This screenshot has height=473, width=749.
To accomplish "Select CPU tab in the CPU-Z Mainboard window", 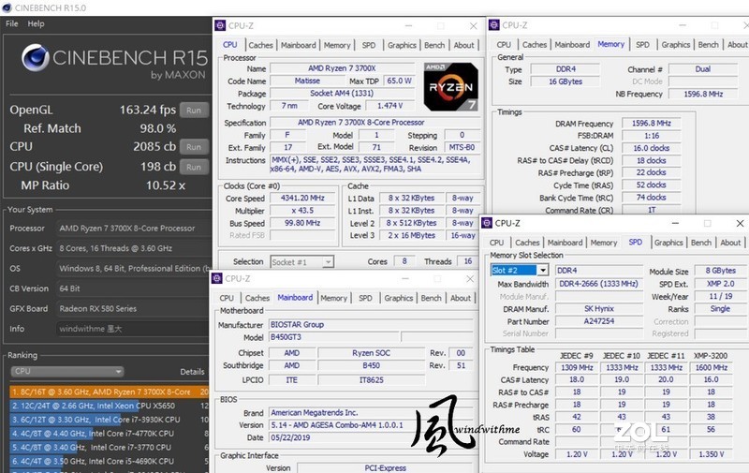I will pos(227,298).
